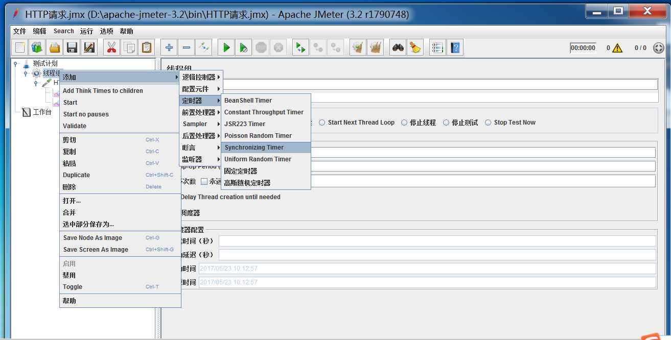Toggle the 永远 loop checkbox
Viewport: 671px width, 340px height.
204,181
